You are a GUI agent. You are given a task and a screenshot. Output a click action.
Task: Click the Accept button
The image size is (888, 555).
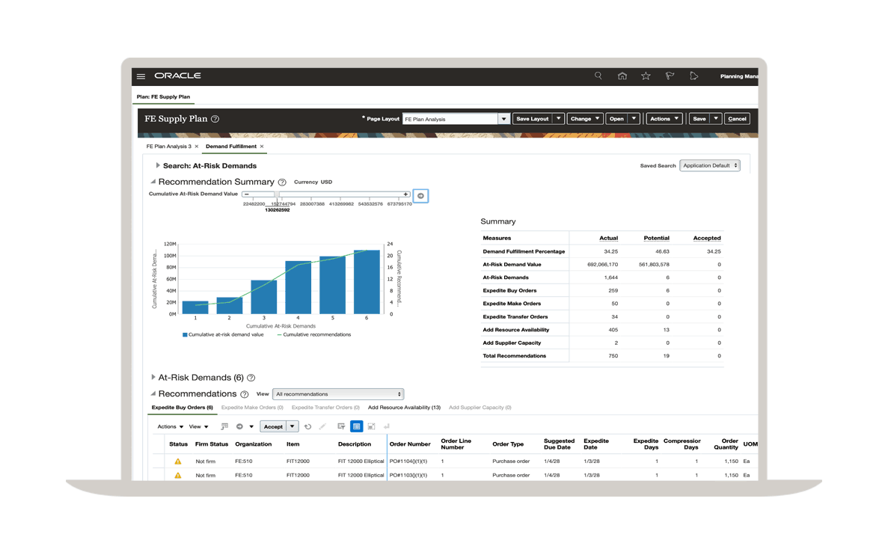click(x=273, y=426)
